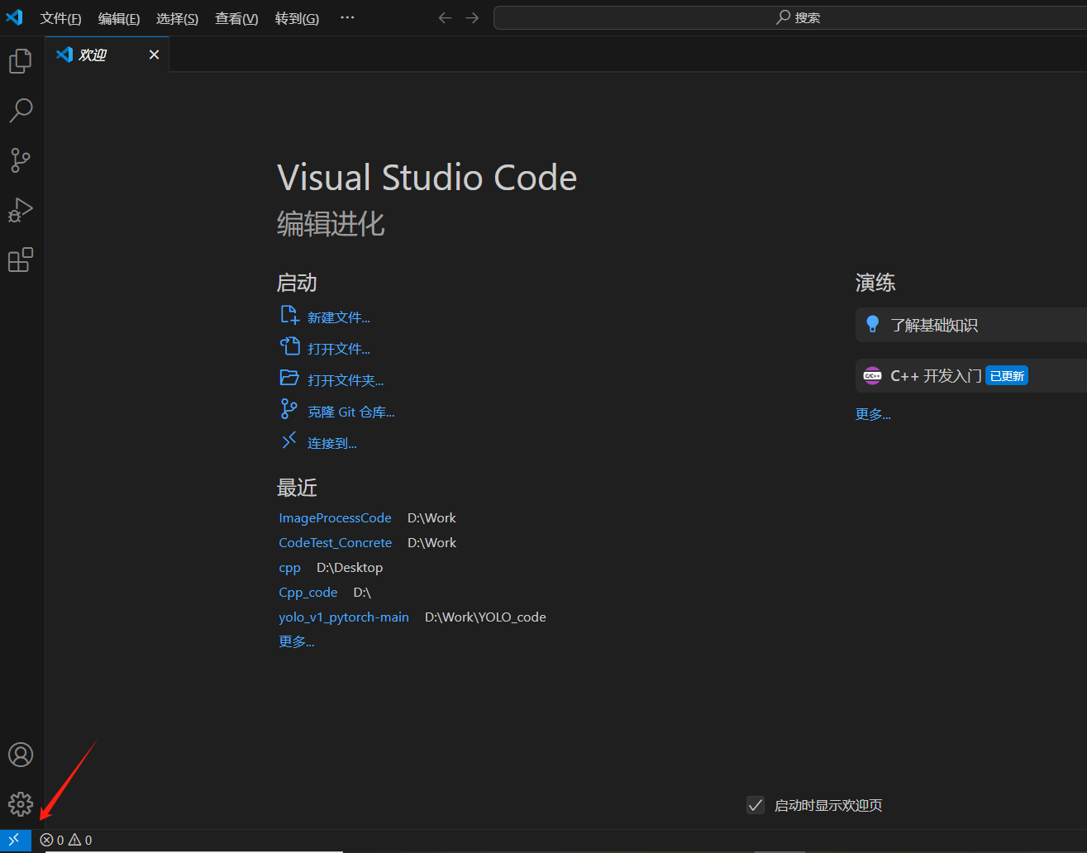Open the 编辑(E) menu
Viewport: 1087px width, 853px height.
(x=119, y=18)
